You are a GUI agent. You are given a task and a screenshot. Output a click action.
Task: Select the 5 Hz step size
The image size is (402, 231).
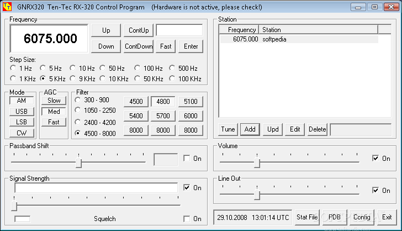coord(51,69)
